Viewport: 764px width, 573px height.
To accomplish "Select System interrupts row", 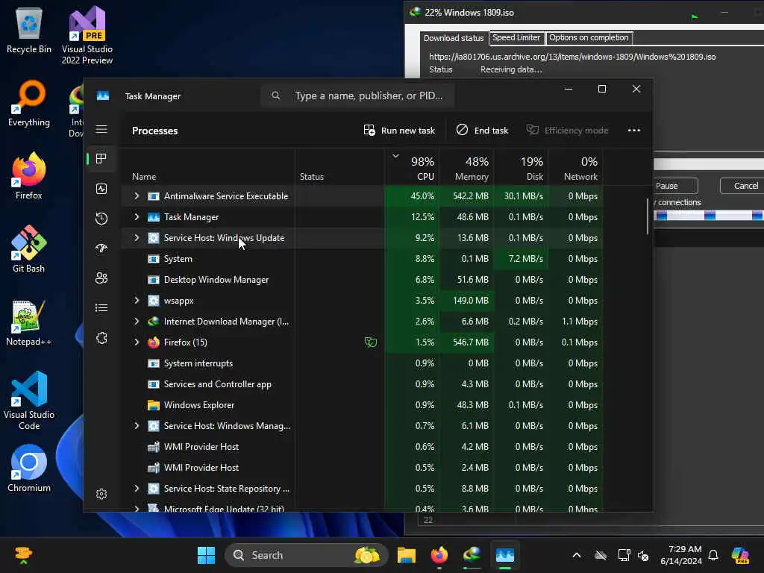I will pyautogui.click(x=362, y=363).
